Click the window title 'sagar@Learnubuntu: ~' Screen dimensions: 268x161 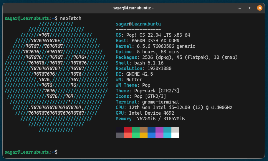(133, 8)
